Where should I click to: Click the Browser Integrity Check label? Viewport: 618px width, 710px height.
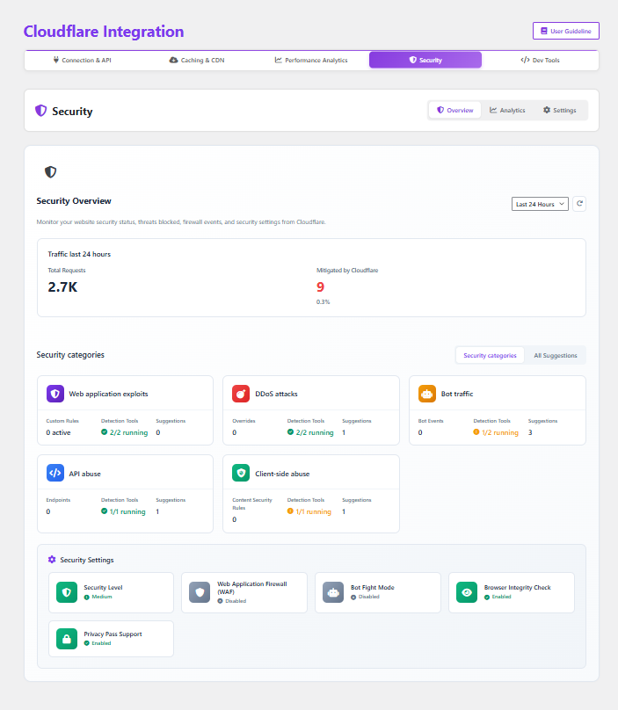(x=518, y=587)
